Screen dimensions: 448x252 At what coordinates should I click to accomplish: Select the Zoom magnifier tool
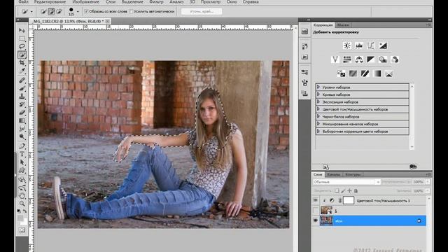click(22, 204)
